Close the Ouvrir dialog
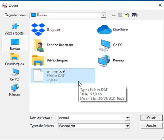 click(160, 5)
